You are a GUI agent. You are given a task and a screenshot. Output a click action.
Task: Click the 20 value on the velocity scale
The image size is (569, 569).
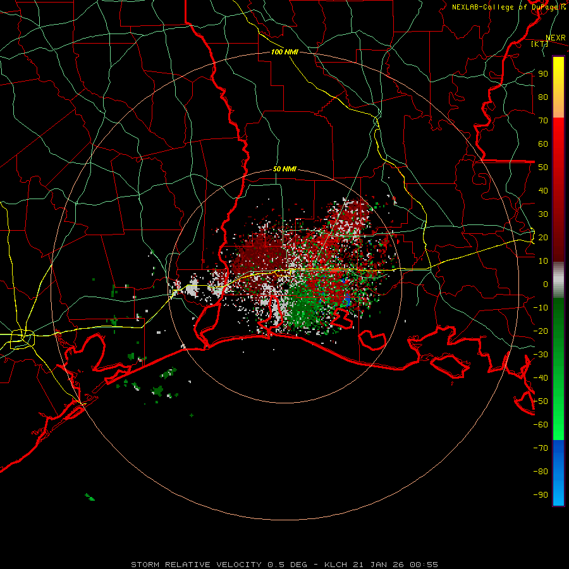point(543,238)
